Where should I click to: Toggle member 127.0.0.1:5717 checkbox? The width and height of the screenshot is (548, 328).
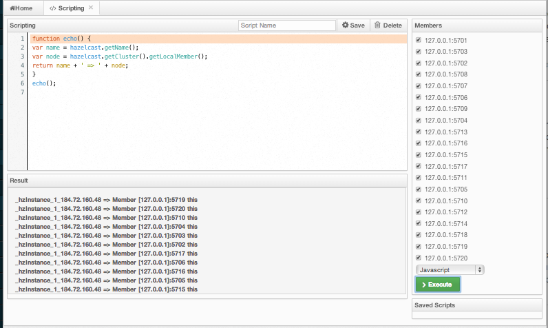419,166
